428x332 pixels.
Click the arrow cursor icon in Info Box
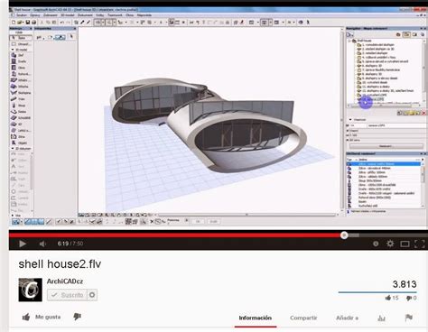pyautogui.click(x=71, y=37)
